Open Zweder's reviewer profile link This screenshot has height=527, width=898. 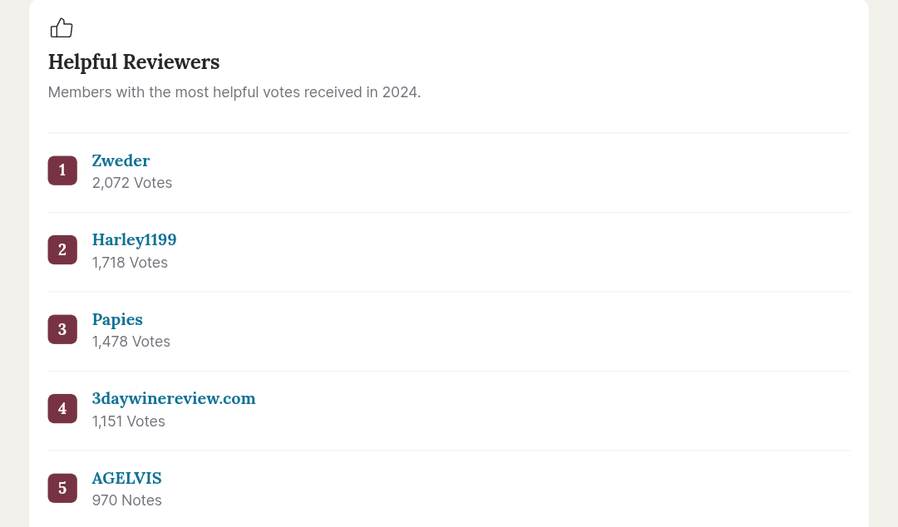(121, 160)
